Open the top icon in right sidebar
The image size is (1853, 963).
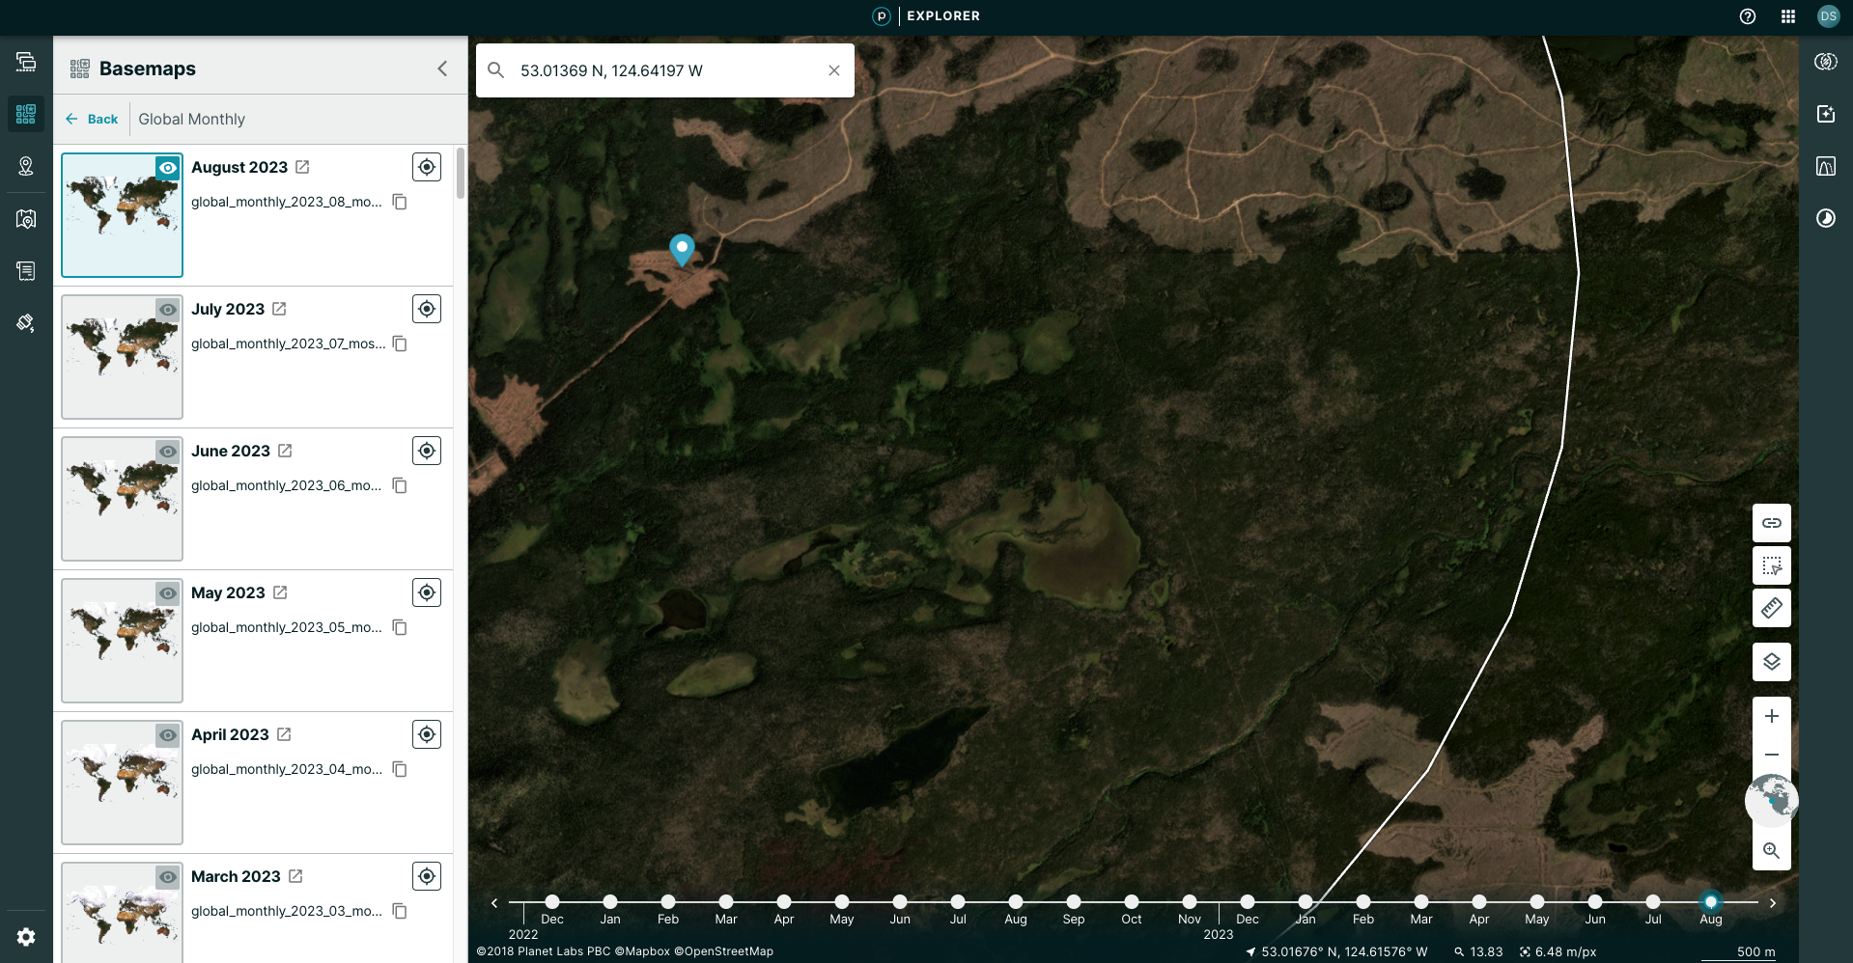click(x=1826, y=62)
